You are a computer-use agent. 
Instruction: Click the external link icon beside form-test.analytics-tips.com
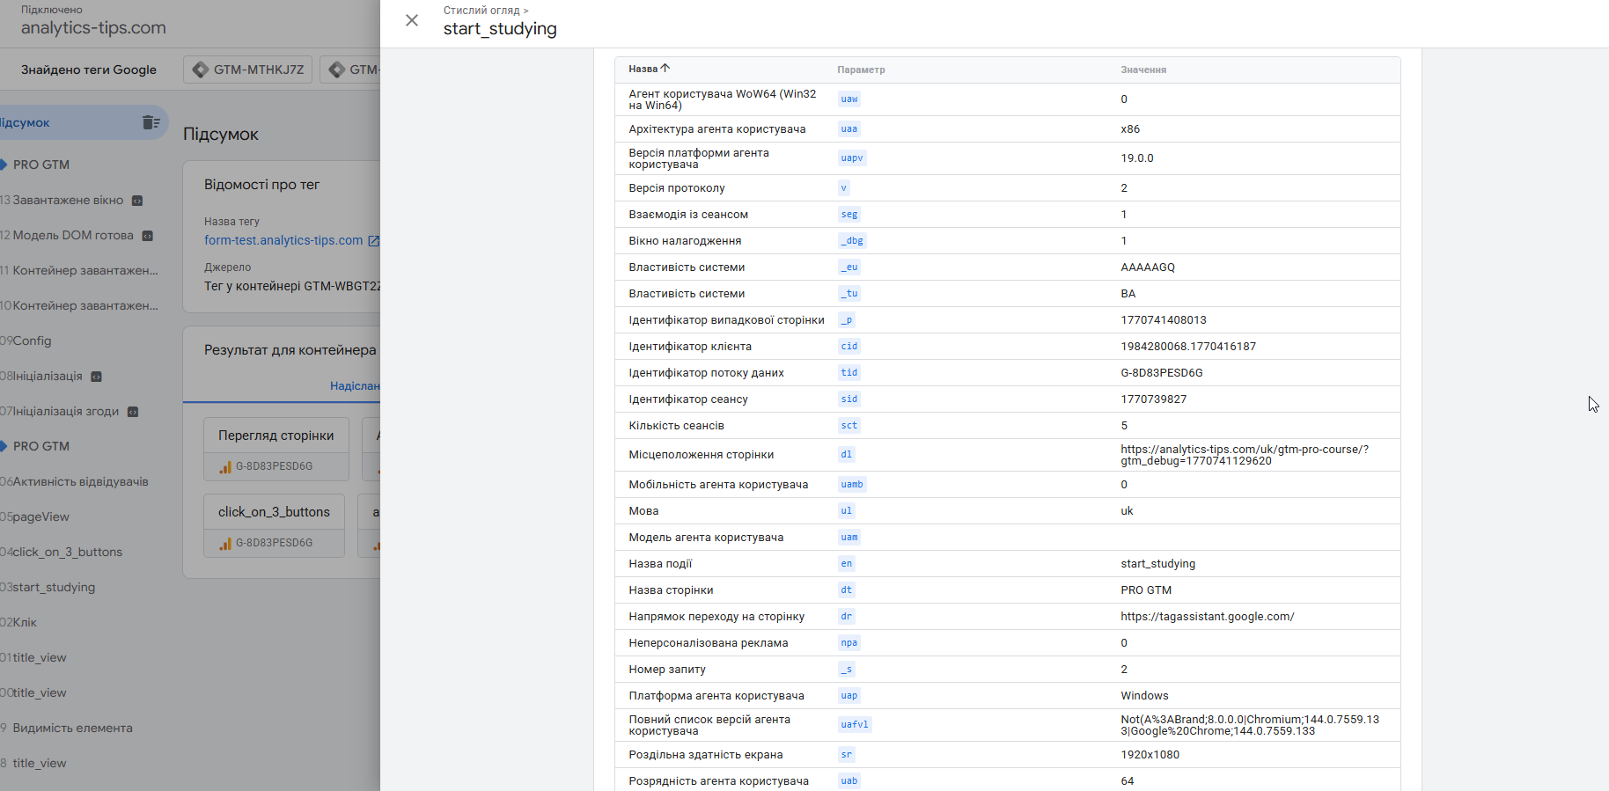[x=373, y=240]
